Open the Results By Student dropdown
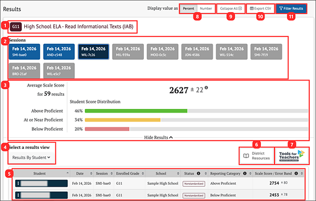This screenshot has width=316, height=201. click(31, 157)
